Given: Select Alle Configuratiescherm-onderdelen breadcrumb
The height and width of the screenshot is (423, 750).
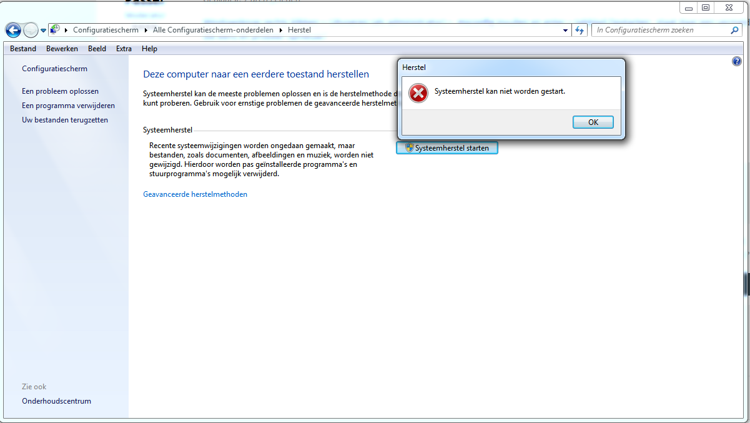Looking at the screenshot, I should pos(213,30).
